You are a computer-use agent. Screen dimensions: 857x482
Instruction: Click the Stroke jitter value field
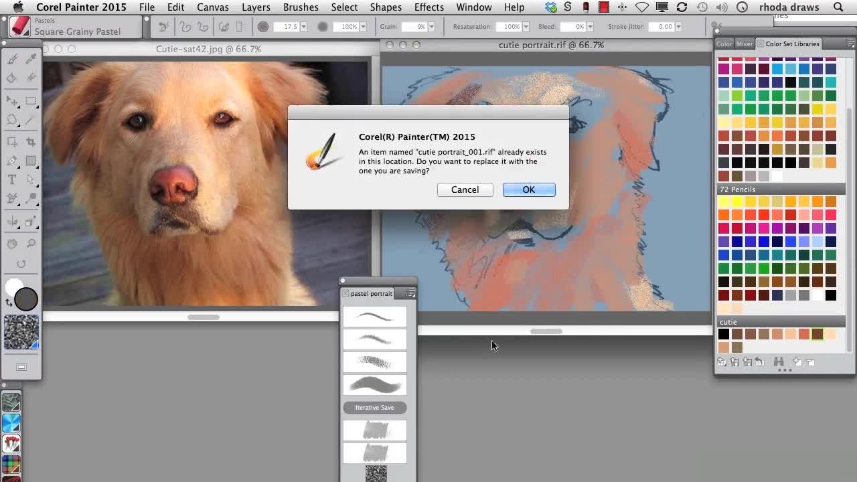(660, 27)
